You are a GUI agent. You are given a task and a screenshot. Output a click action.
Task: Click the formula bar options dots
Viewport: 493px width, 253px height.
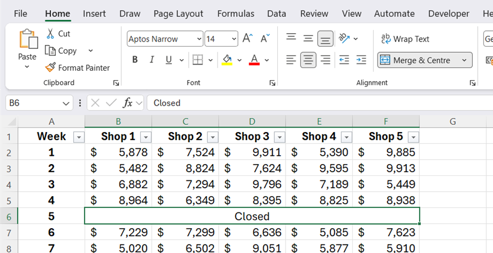click(80, 103)
